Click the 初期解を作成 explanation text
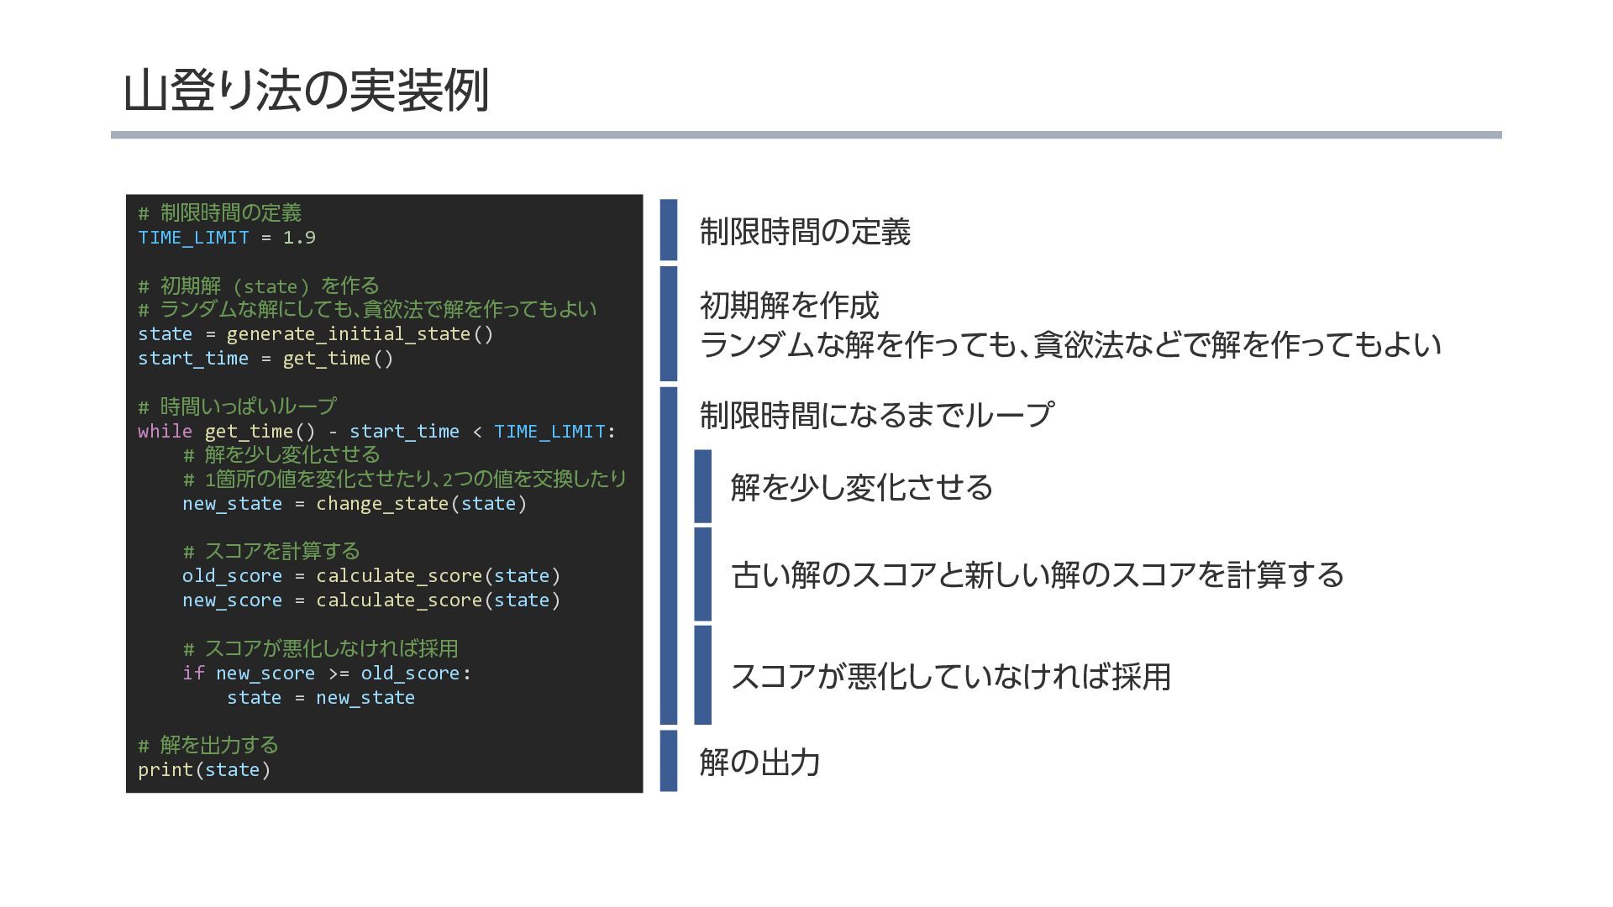The image size is (1613, 907). click(x=789, y=306)
